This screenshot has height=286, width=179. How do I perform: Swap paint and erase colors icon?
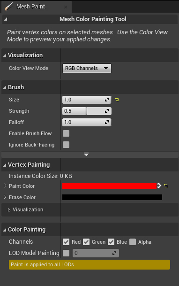159,186
